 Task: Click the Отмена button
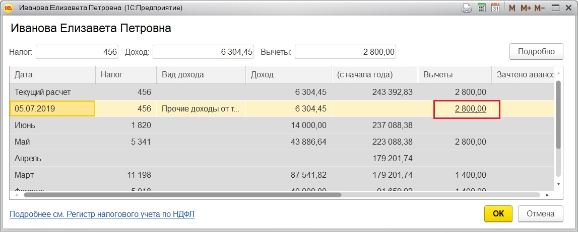pos(540,213)
